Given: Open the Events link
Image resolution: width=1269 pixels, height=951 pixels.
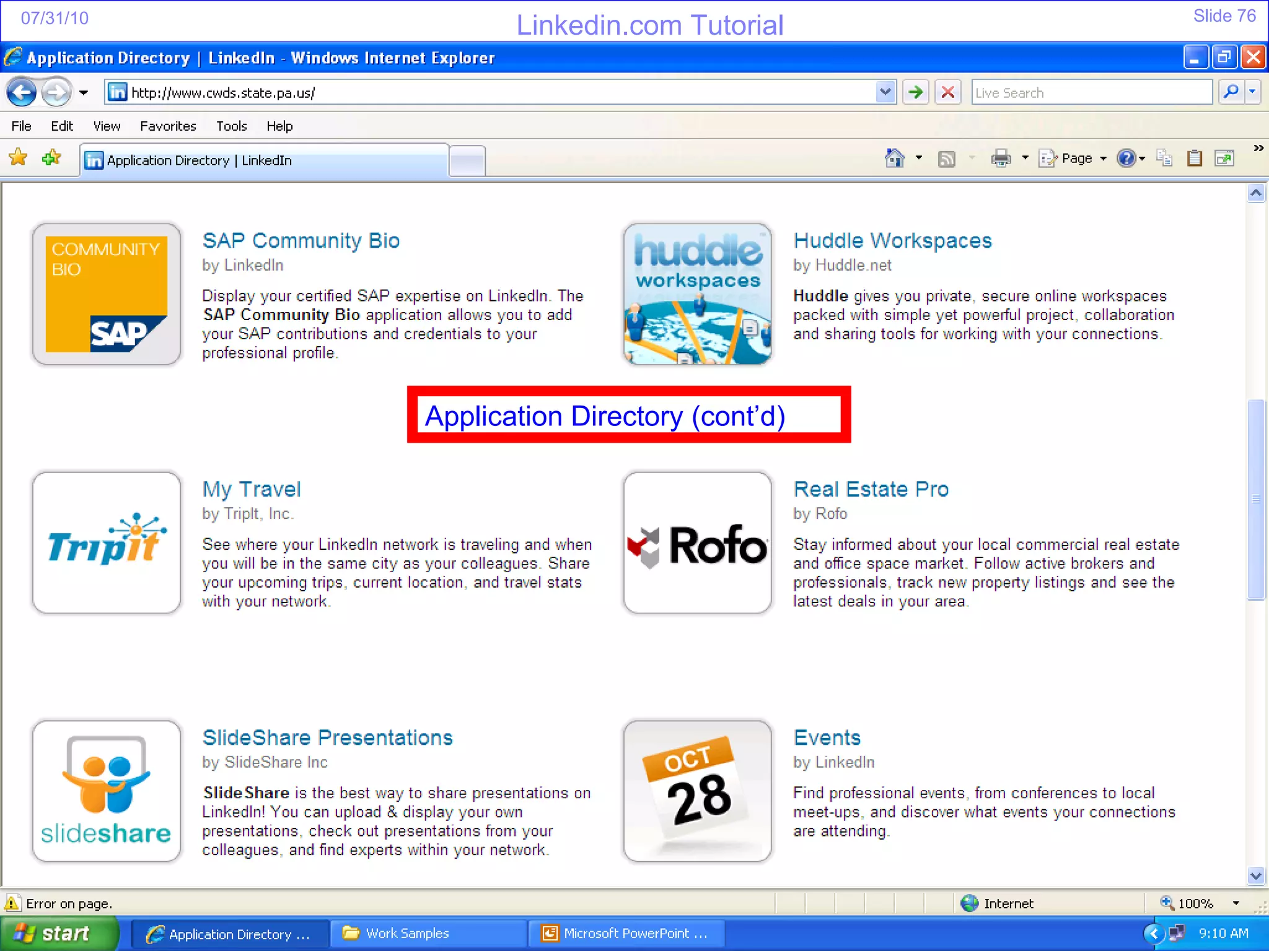Looking at the screenshot, I should [827, 737].
